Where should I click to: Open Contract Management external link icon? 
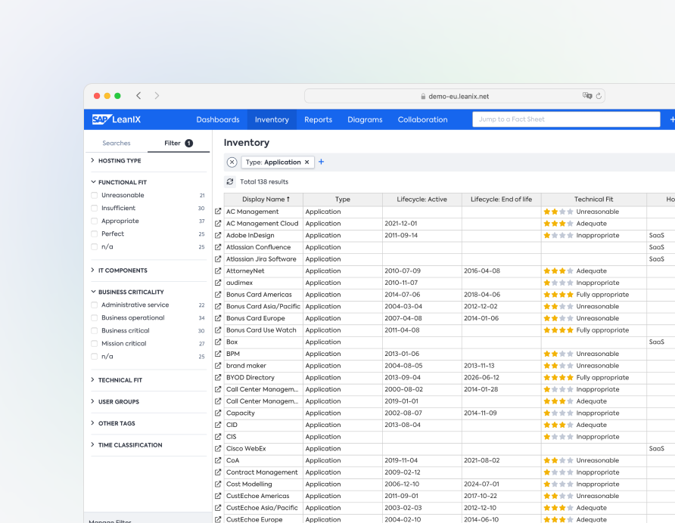[x=218, y=472]
